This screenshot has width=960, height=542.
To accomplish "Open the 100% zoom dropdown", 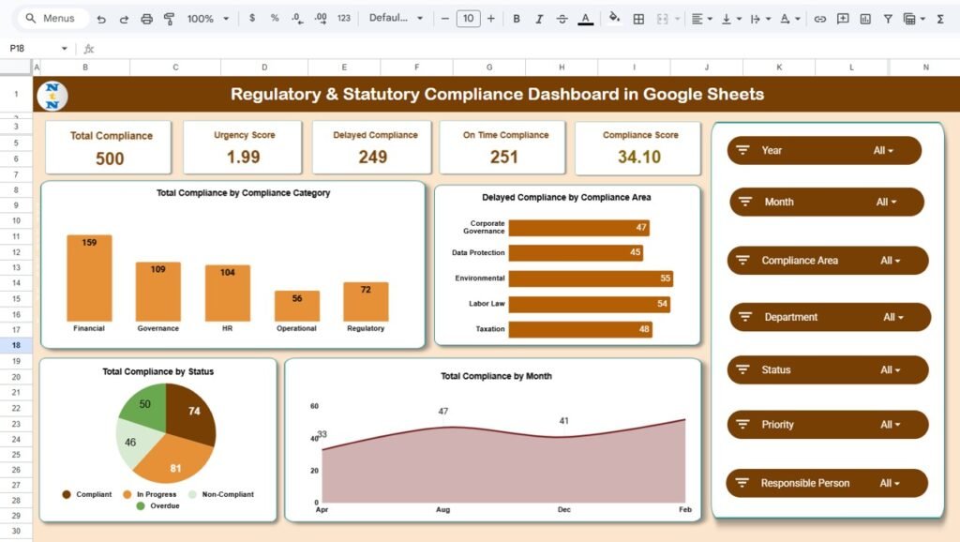I will 208,19.
